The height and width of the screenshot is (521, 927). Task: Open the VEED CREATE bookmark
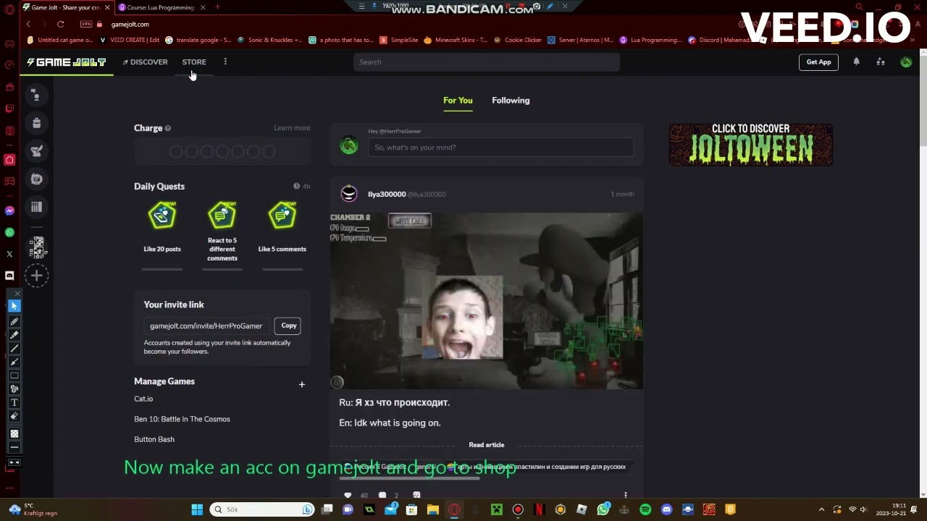130,40
